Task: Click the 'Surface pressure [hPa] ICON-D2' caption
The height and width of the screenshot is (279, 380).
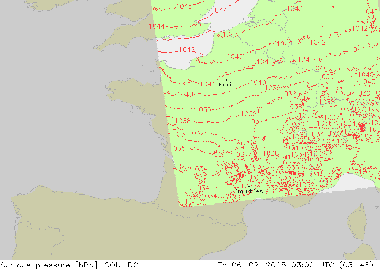Action: coord(69,265)
